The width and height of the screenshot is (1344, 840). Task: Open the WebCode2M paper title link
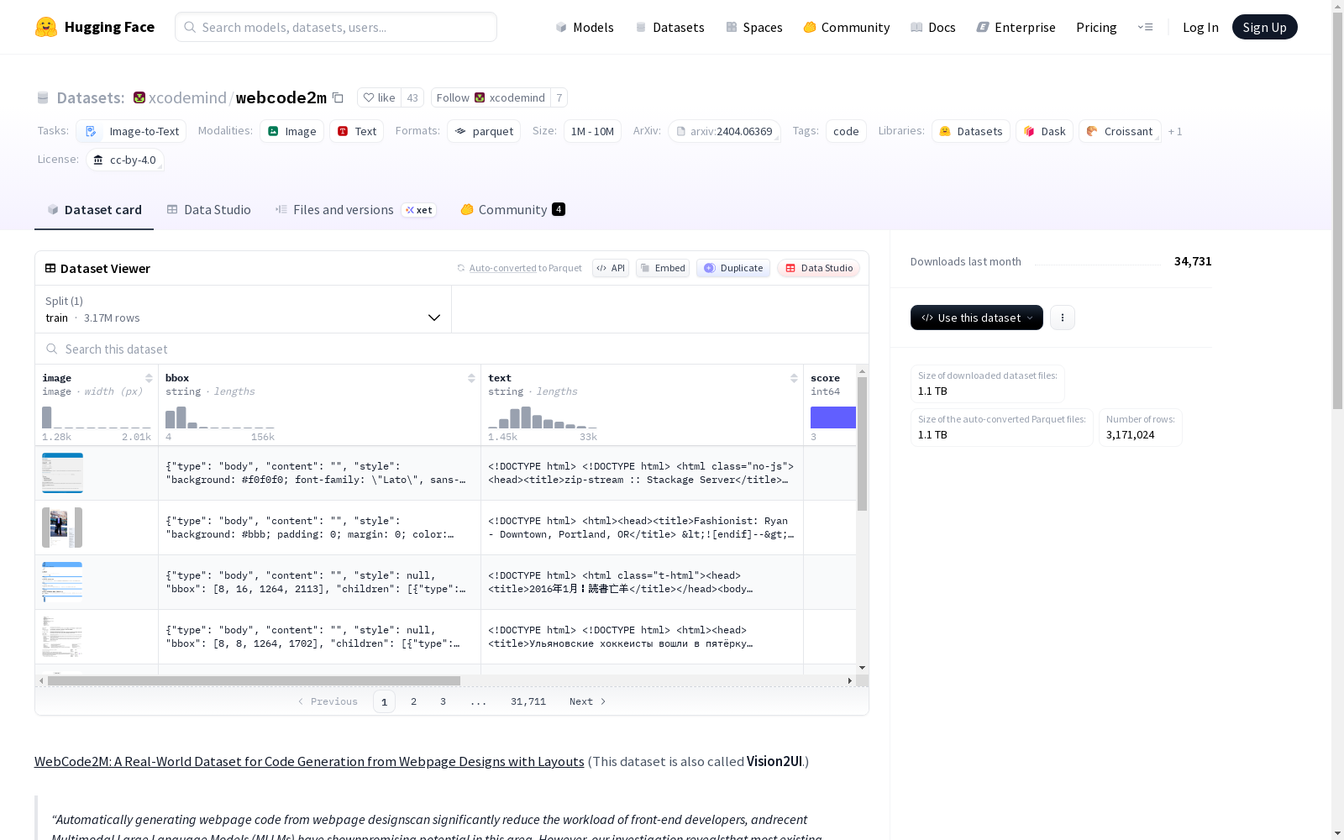pyautogui.click(x=309, y=761)
